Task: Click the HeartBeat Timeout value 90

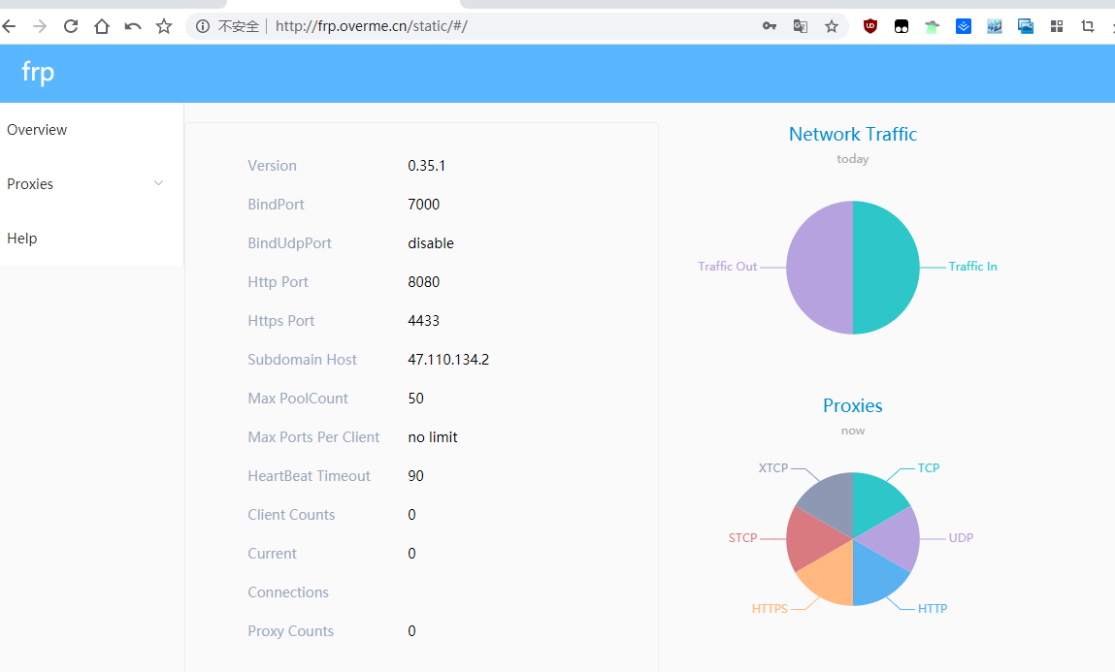Action: click(x=416, y=476)
